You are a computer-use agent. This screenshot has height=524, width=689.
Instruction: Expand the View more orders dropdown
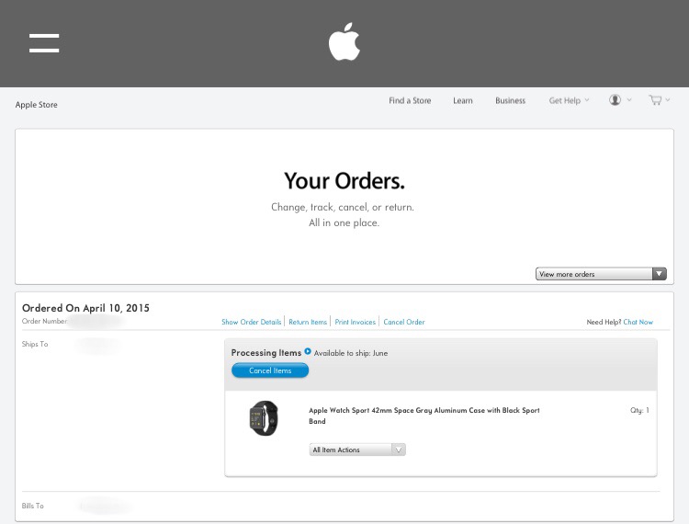pos(601,274)
